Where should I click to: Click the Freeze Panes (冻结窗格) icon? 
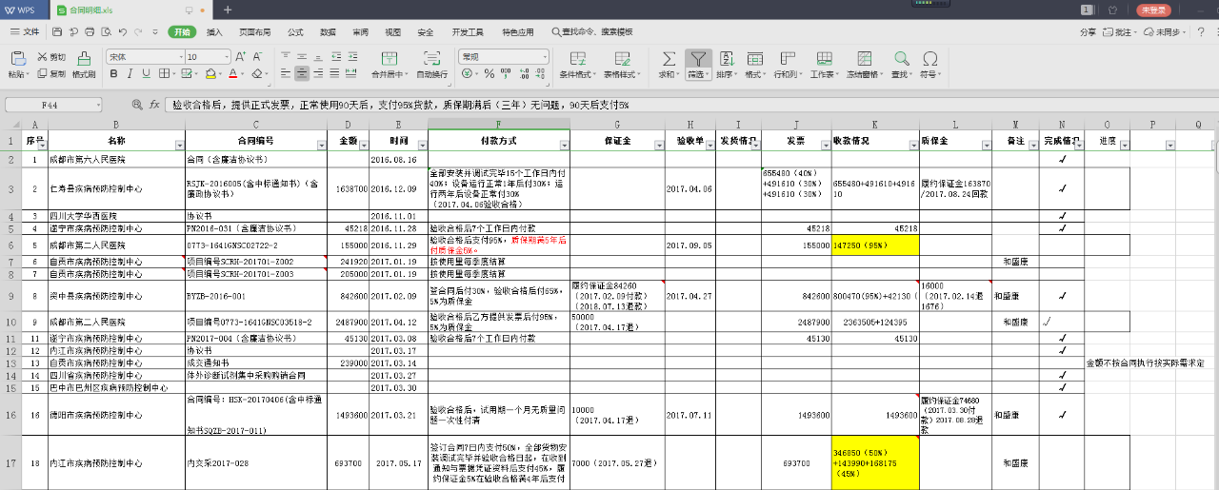click(863, 58)
